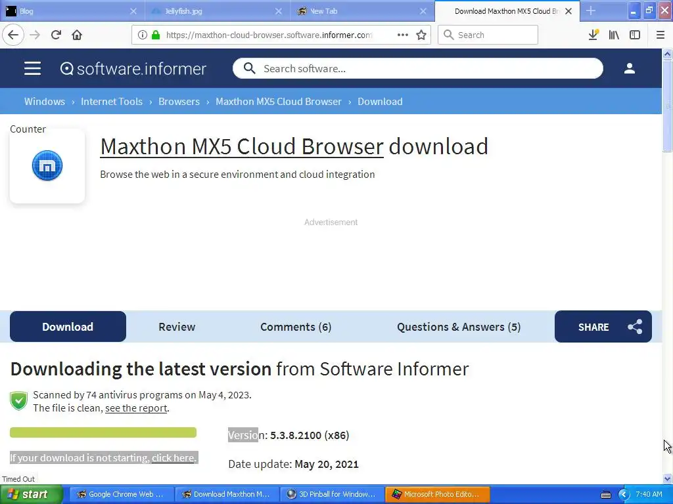Viewport: 673px width, 504px height.
Task: Click the date 'May 20, 2021'
Action: 327,464
